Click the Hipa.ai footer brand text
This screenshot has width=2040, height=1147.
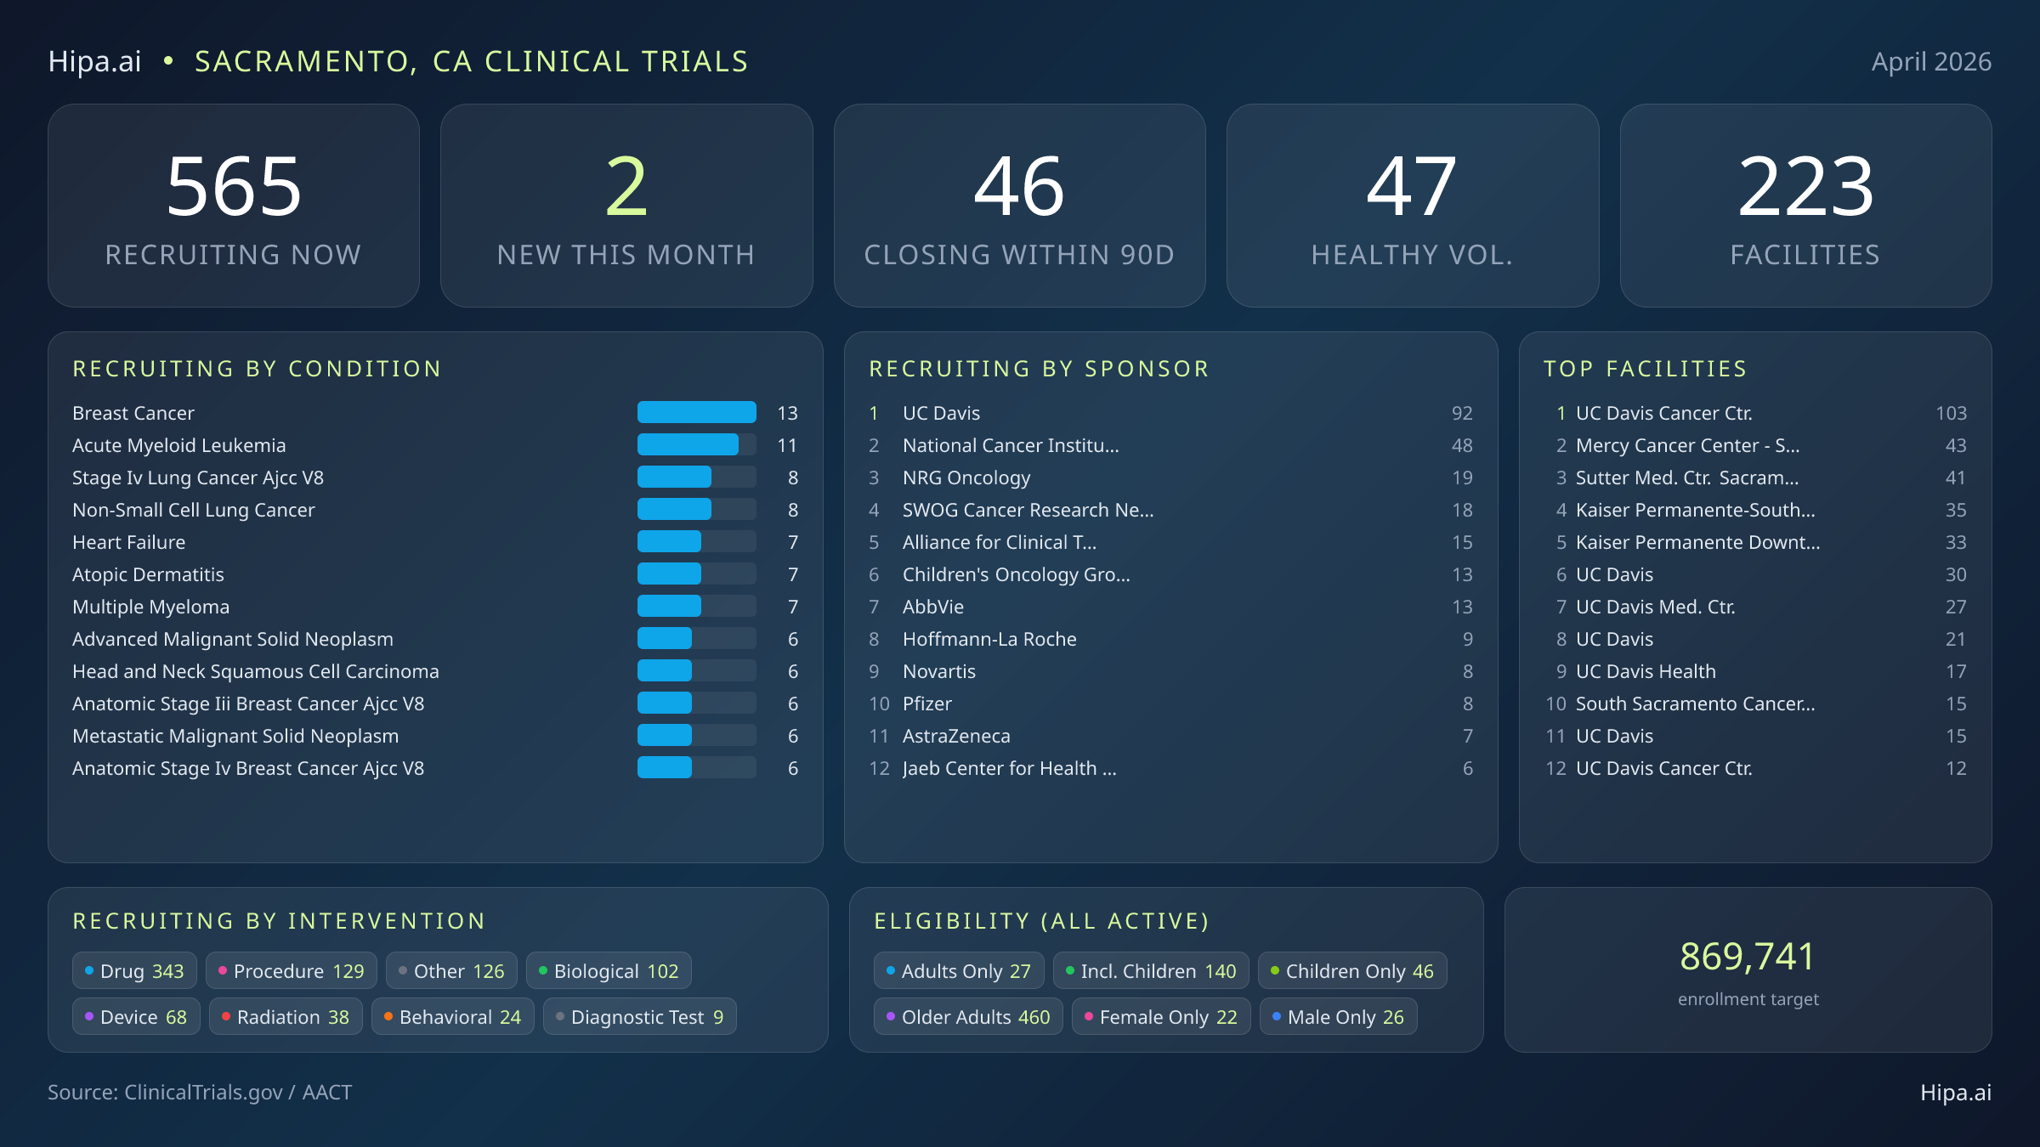pos(1956,1093)
